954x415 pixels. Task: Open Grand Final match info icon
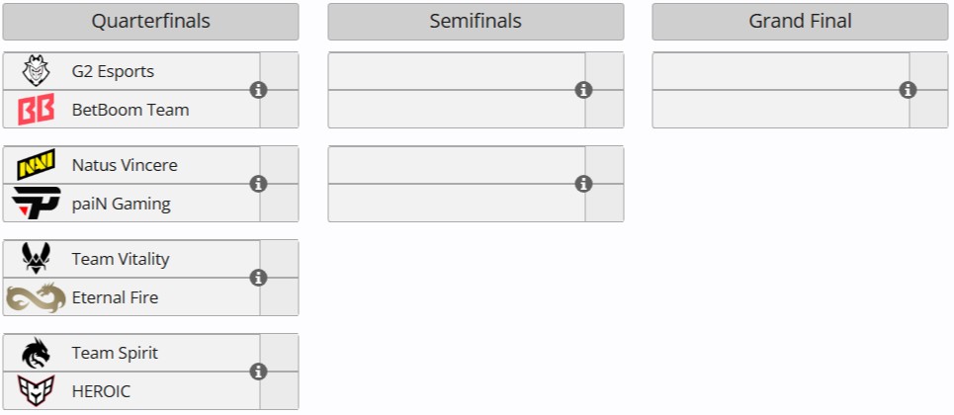click(908, 90)
